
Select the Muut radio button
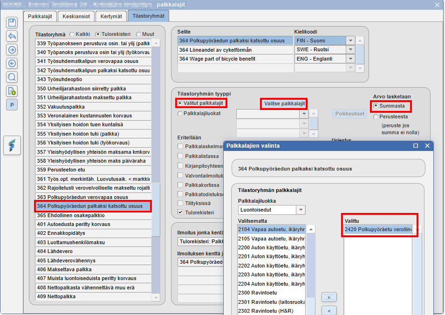(138, 34)
